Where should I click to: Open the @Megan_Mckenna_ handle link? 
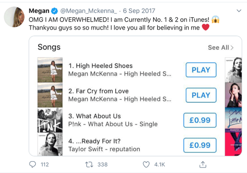coord(89,11)
